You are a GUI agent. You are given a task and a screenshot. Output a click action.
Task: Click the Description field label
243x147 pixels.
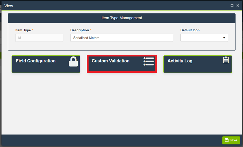pos(79,30)
